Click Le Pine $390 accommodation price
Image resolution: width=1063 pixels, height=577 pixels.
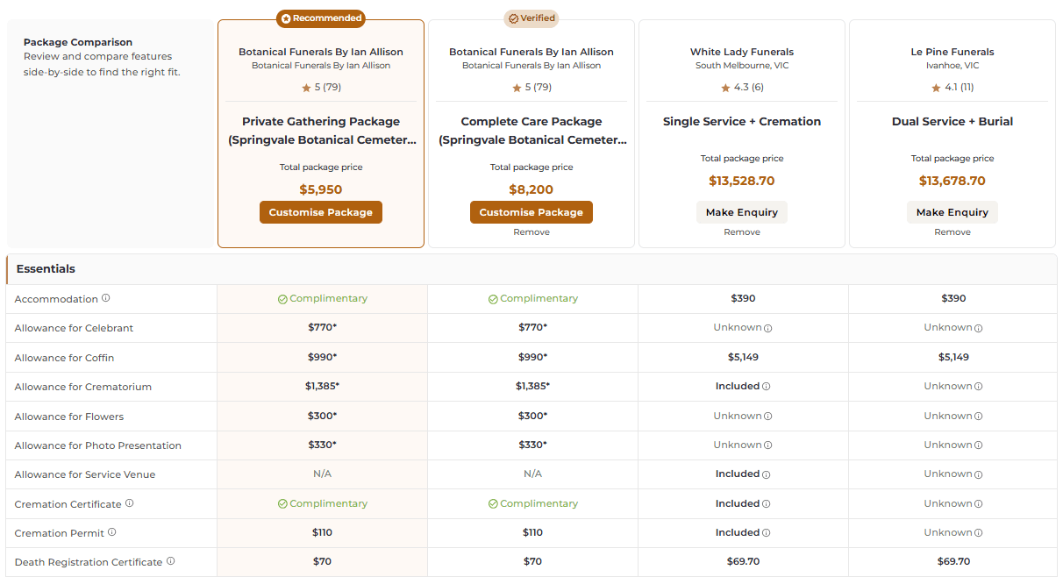[953, 298]
